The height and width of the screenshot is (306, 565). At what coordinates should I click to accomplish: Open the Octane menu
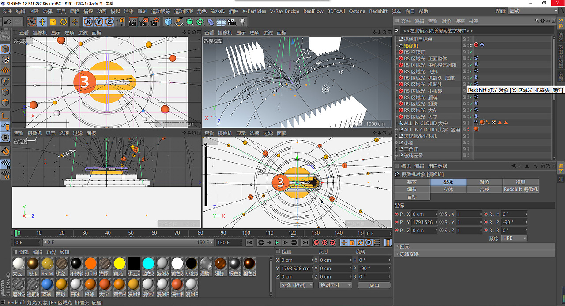point(357,11)
